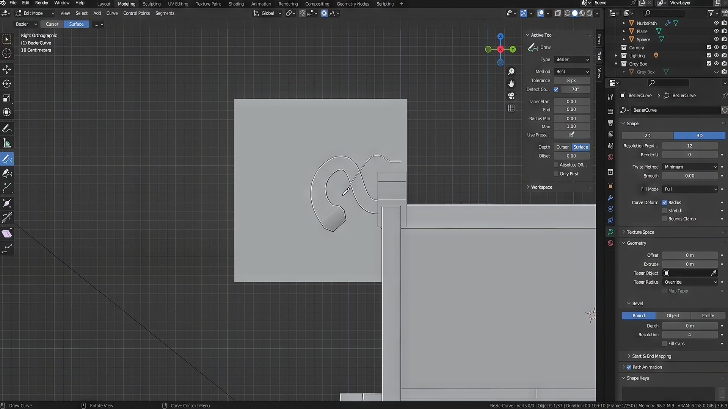This screenshot has width=728, height=409.
Task: Collapse the Grey Box collection in the outliner
Action: (x=617, y=64)
